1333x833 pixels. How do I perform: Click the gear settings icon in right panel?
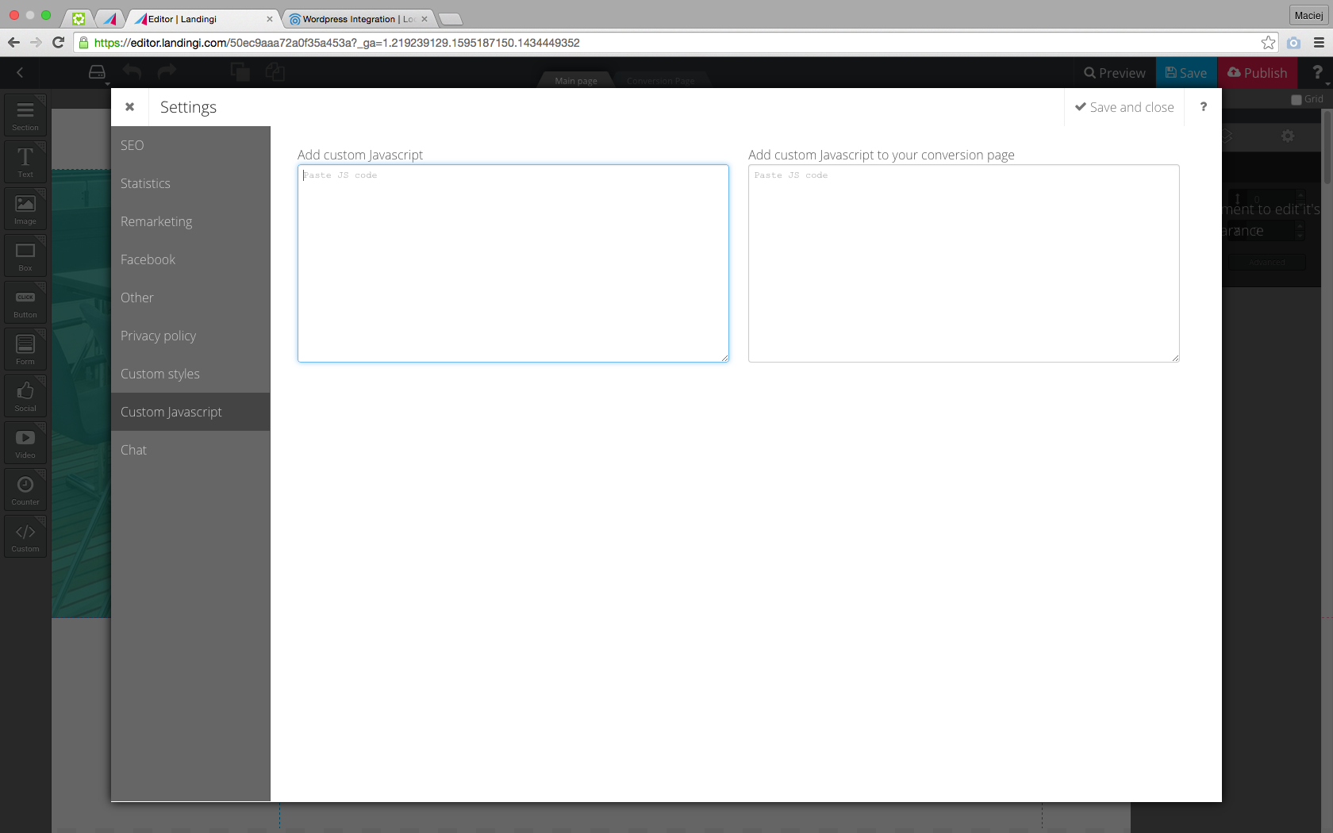(1288, 136)
